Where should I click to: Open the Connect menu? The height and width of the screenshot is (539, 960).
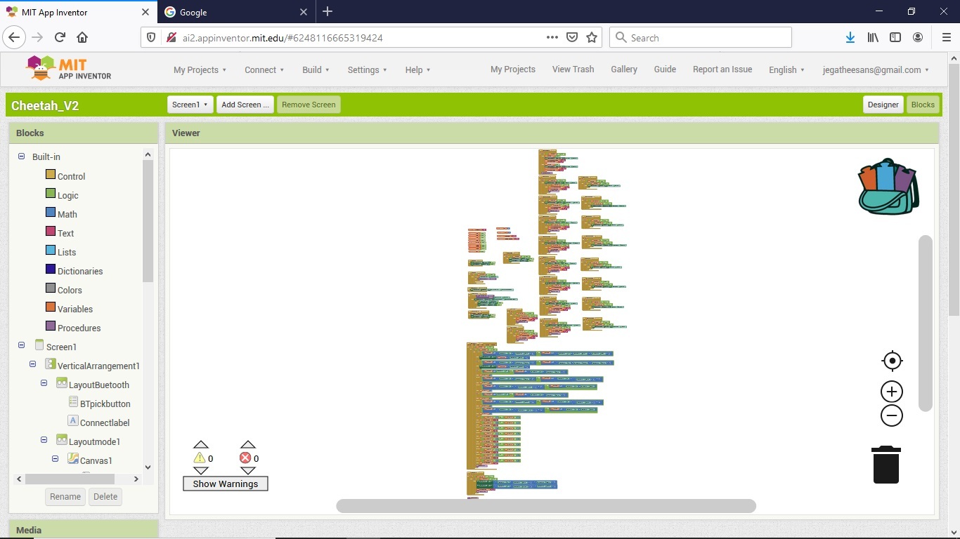point(264,69)
